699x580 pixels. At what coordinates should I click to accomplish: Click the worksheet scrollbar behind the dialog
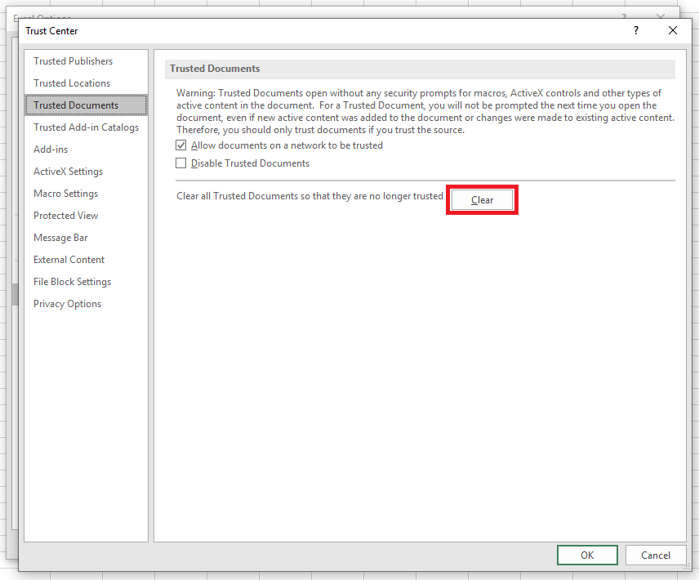tap(15, 297)
